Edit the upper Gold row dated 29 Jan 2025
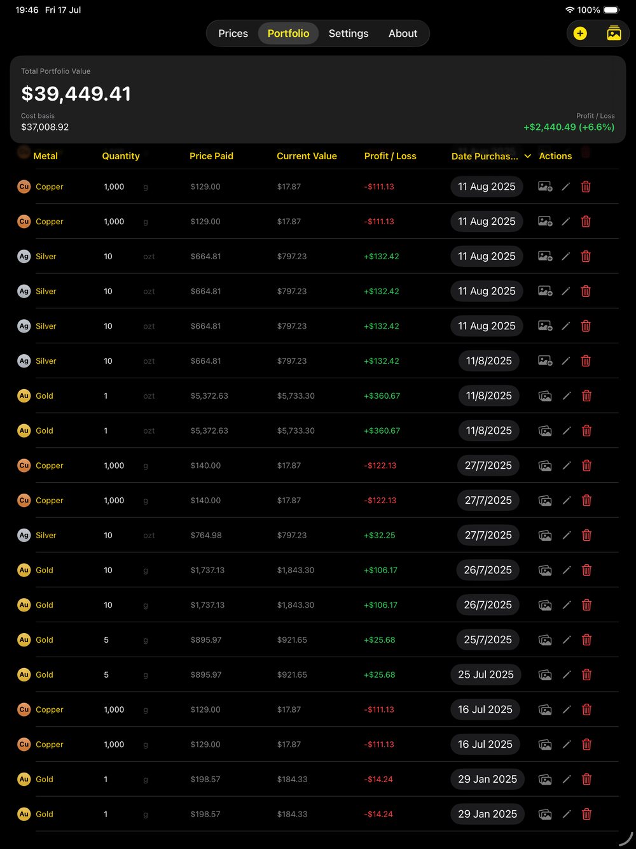The height and width of the screenshot is (849, 636). (566, 779)
